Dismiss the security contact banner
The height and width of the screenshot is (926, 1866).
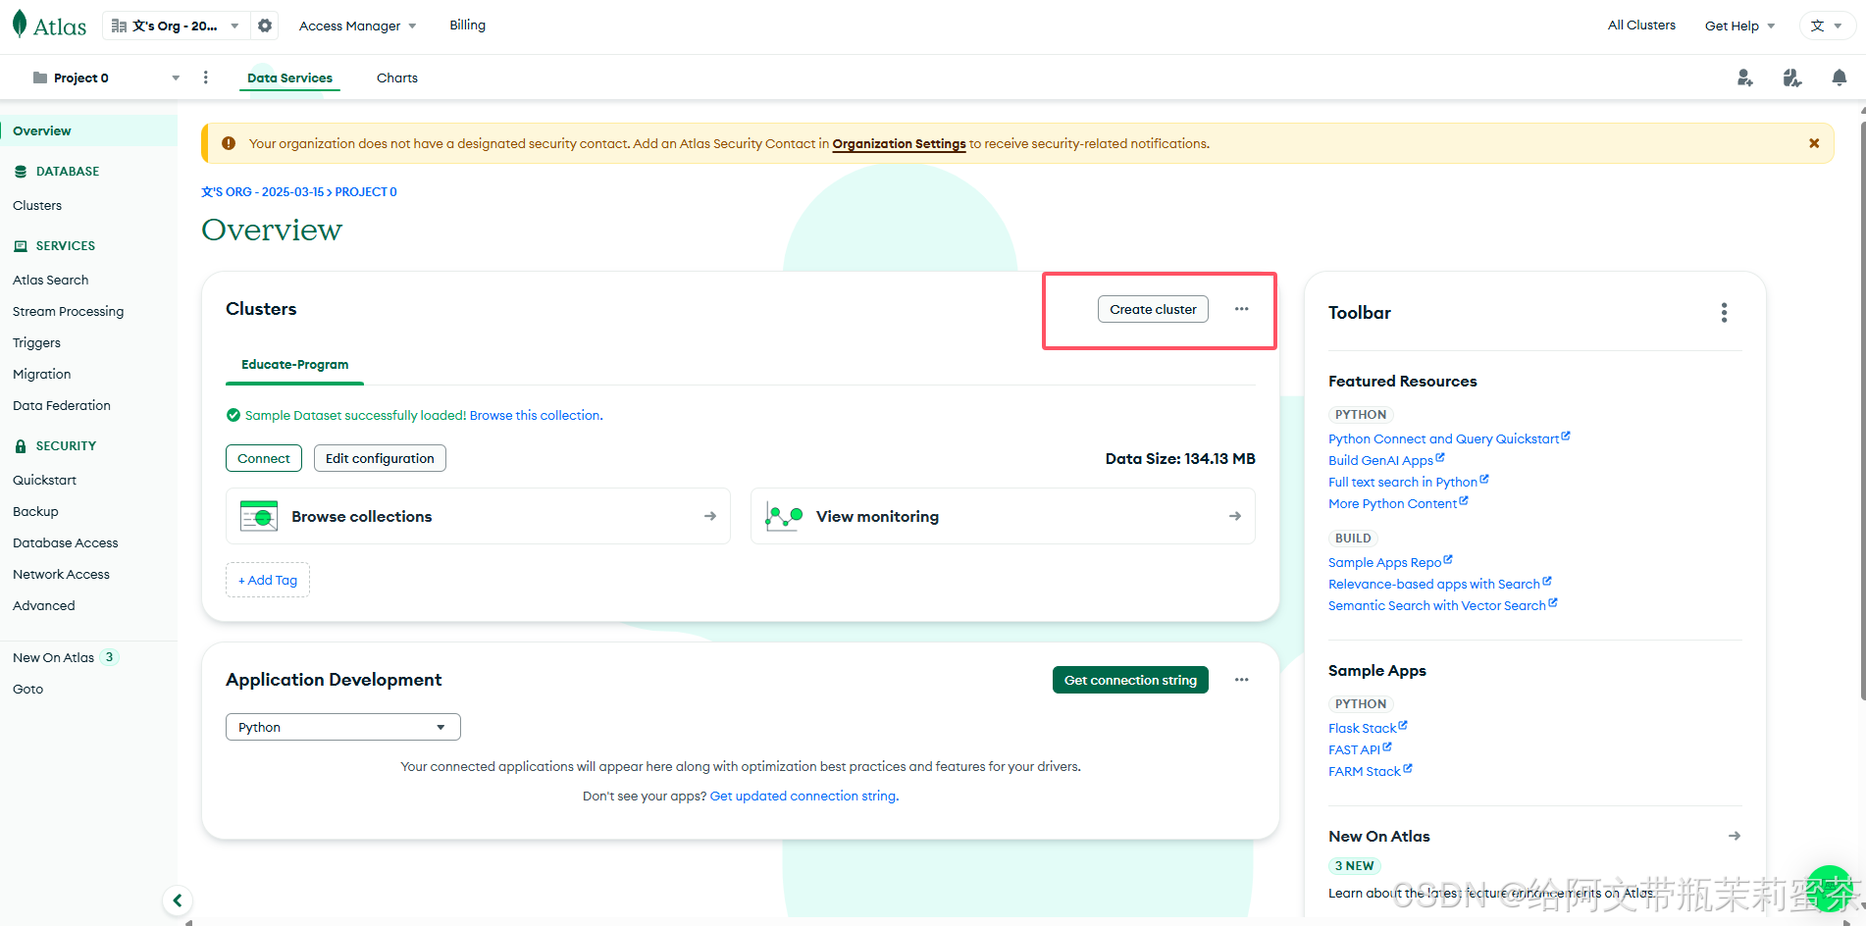[1814, 142]
